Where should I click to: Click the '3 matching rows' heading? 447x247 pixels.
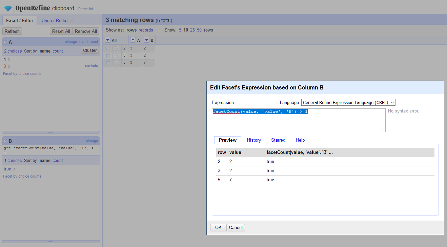130,20
